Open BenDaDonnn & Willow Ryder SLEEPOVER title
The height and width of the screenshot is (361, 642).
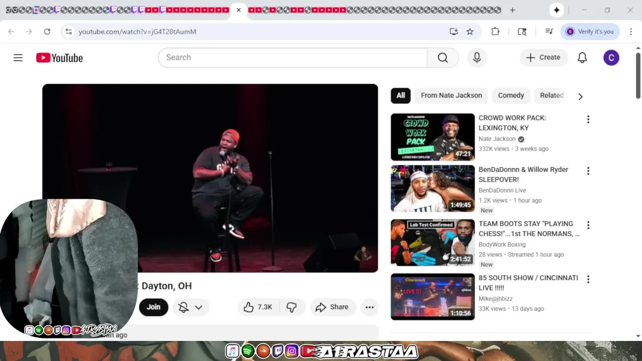[x=523, y=174]
